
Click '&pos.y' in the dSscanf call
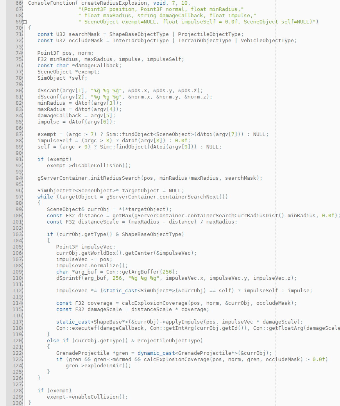tap(162, 91)
